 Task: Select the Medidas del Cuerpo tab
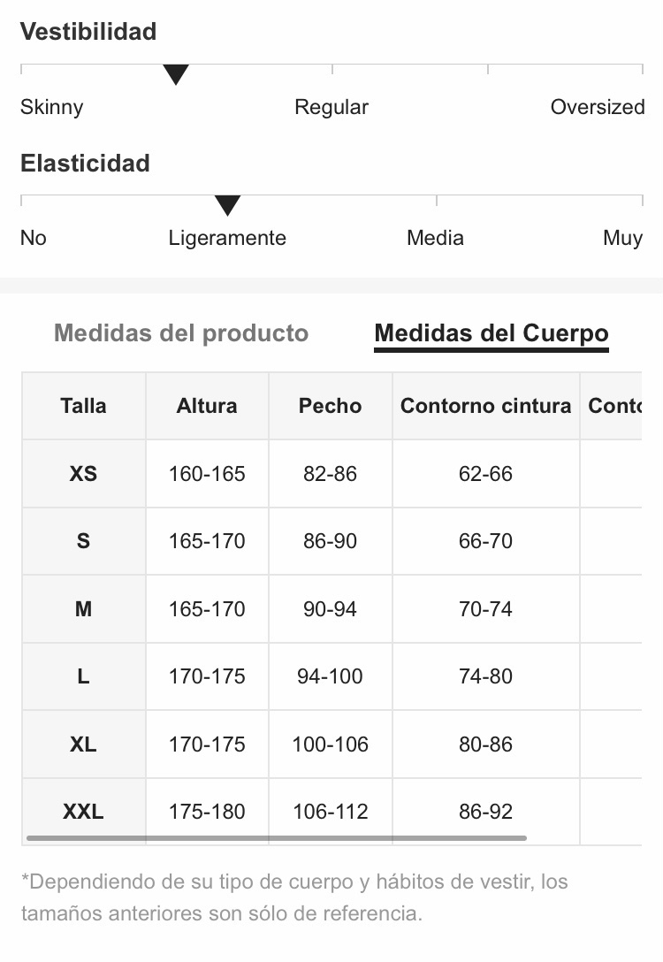(x=492, y=333)
